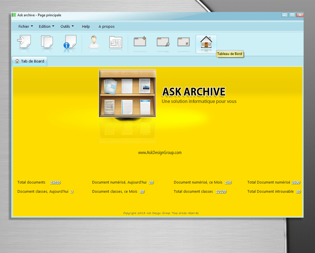315x253 pixels.
Task: Open the folder structure layout icon
Action: tap(116, 42)
